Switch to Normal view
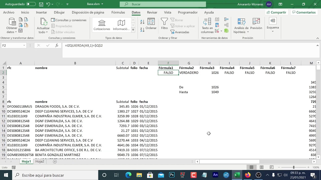Viewport: 321px width, 180px height. [x=251, y=167]
